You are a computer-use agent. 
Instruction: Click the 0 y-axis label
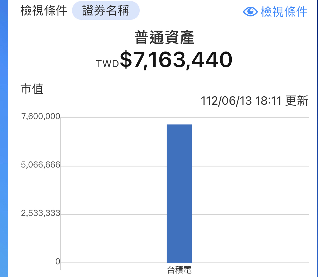point(58,261)
